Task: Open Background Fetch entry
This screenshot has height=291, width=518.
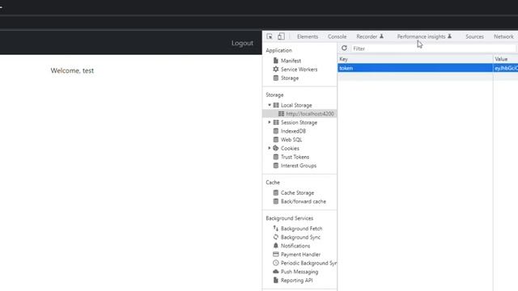Action: 302,228
